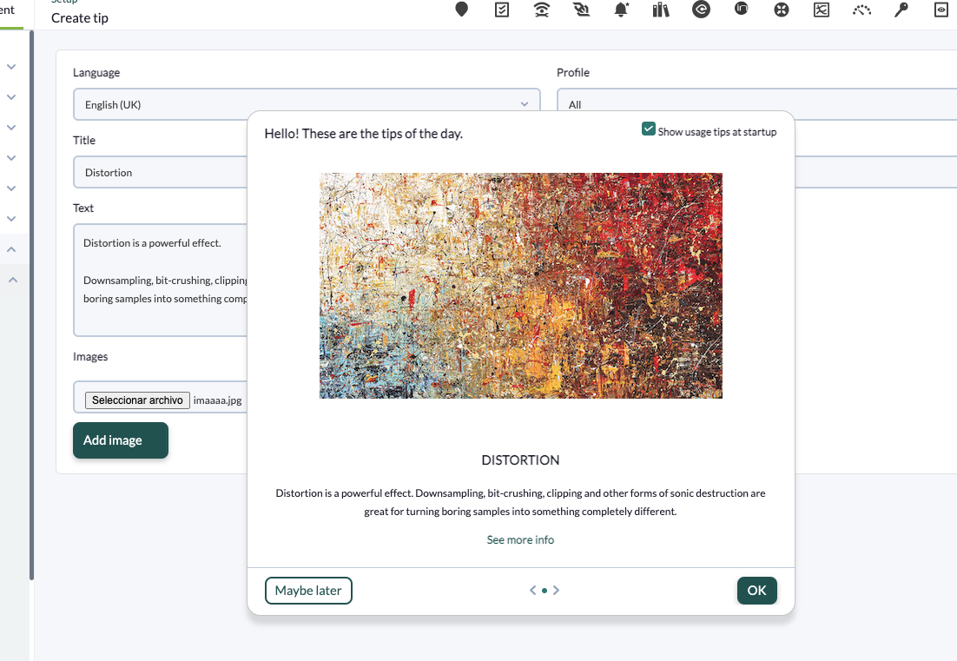Click the Images label
This screenshot has width=957, height=661.
[90, 356]
